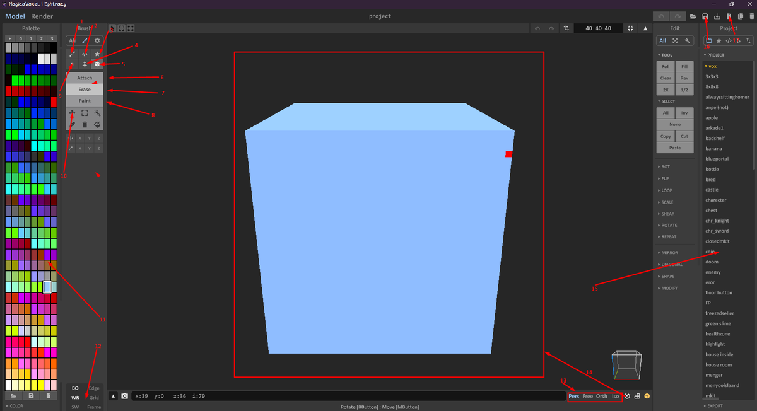
Task: Select the Magic Wand tool
Action: pos(97,113)
